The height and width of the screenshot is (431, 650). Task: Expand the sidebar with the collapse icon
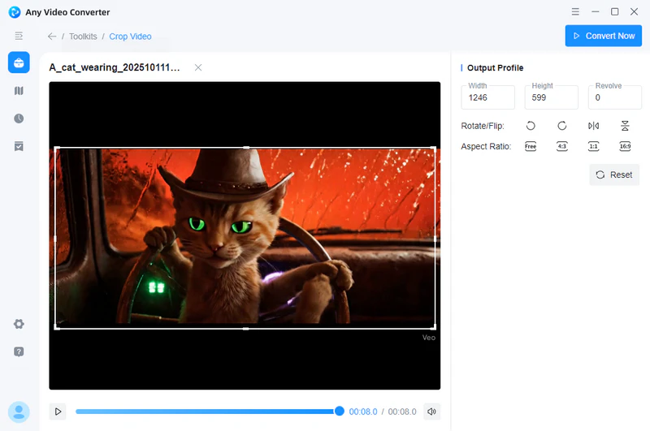(x=19, y=36)
